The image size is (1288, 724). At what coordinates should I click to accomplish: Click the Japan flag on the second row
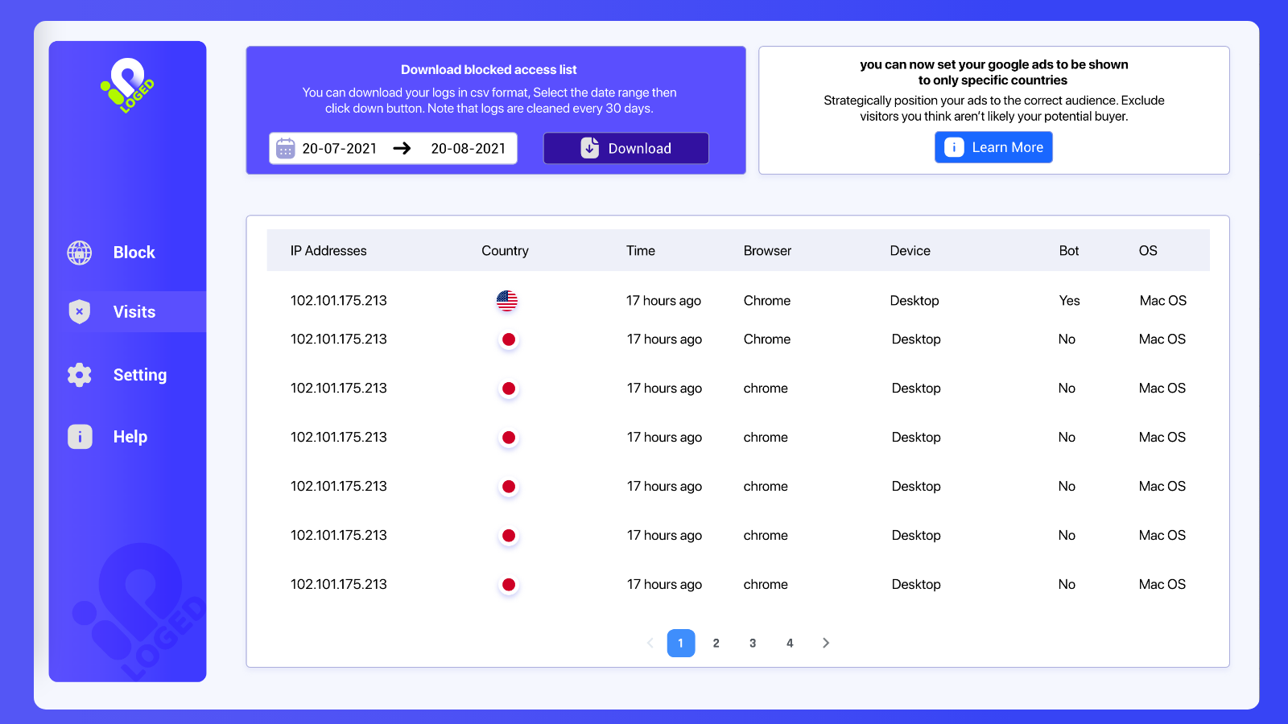508,339
